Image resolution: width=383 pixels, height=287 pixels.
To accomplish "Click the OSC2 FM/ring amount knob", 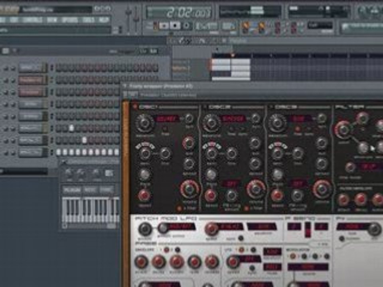I will click(231, 195).
